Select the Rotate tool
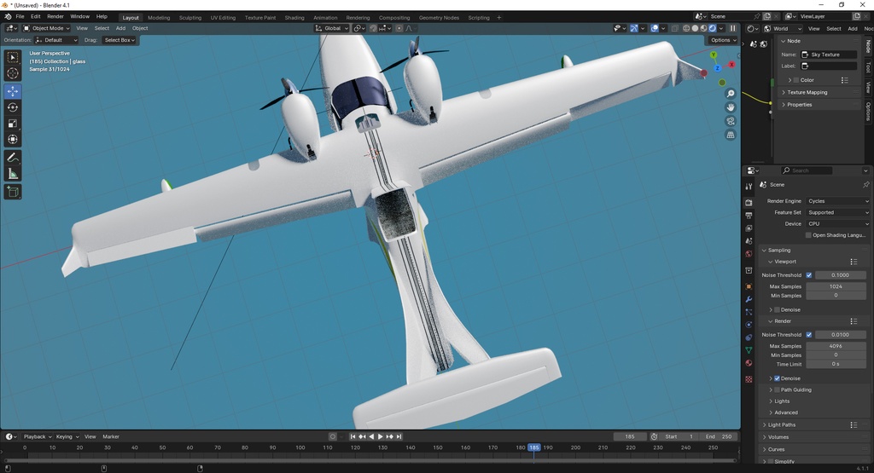The height and width of the screenshot is (473, 874). pyautogui.click(x=13, y=107)
